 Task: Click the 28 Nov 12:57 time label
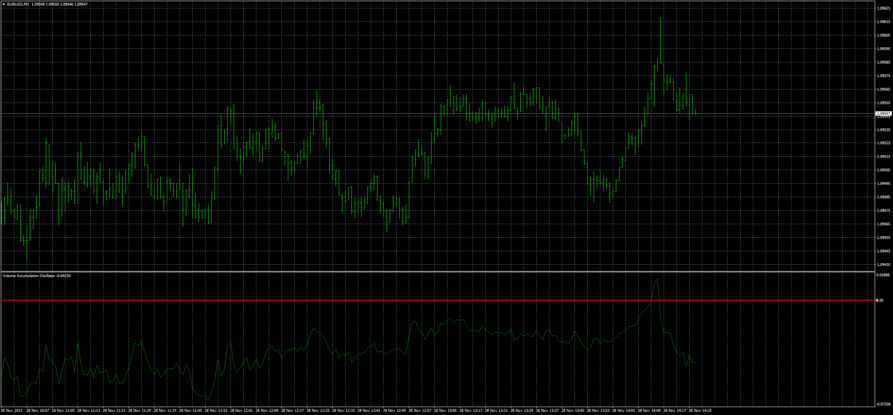[x=420, y=410]
